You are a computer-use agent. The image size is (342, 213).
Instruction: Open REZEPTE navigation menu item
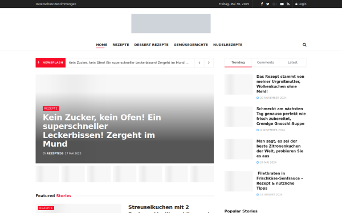[121, 45]
